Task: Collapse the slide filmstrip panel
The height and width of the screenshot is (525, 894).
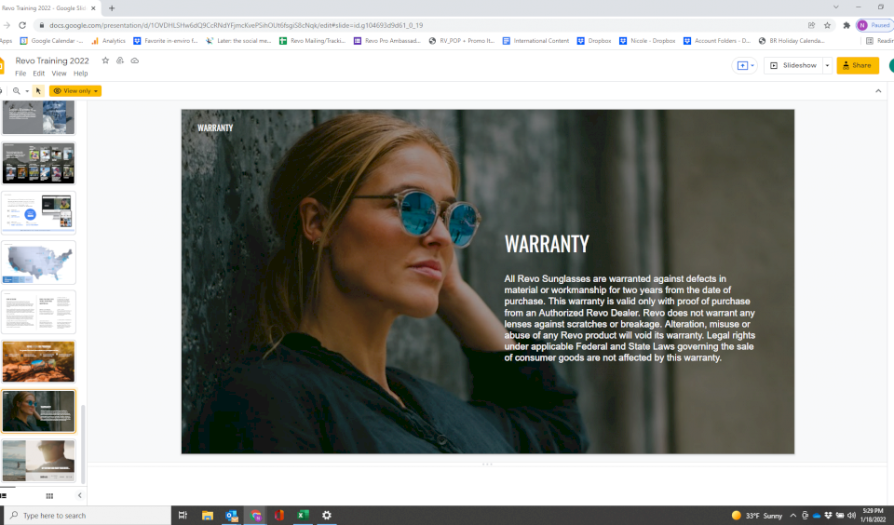Action: pyautogui.click(x=79, y=496)
